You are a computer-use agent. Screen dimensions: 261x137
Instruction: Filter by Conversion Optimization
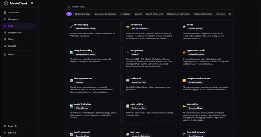tap(105, 14)
